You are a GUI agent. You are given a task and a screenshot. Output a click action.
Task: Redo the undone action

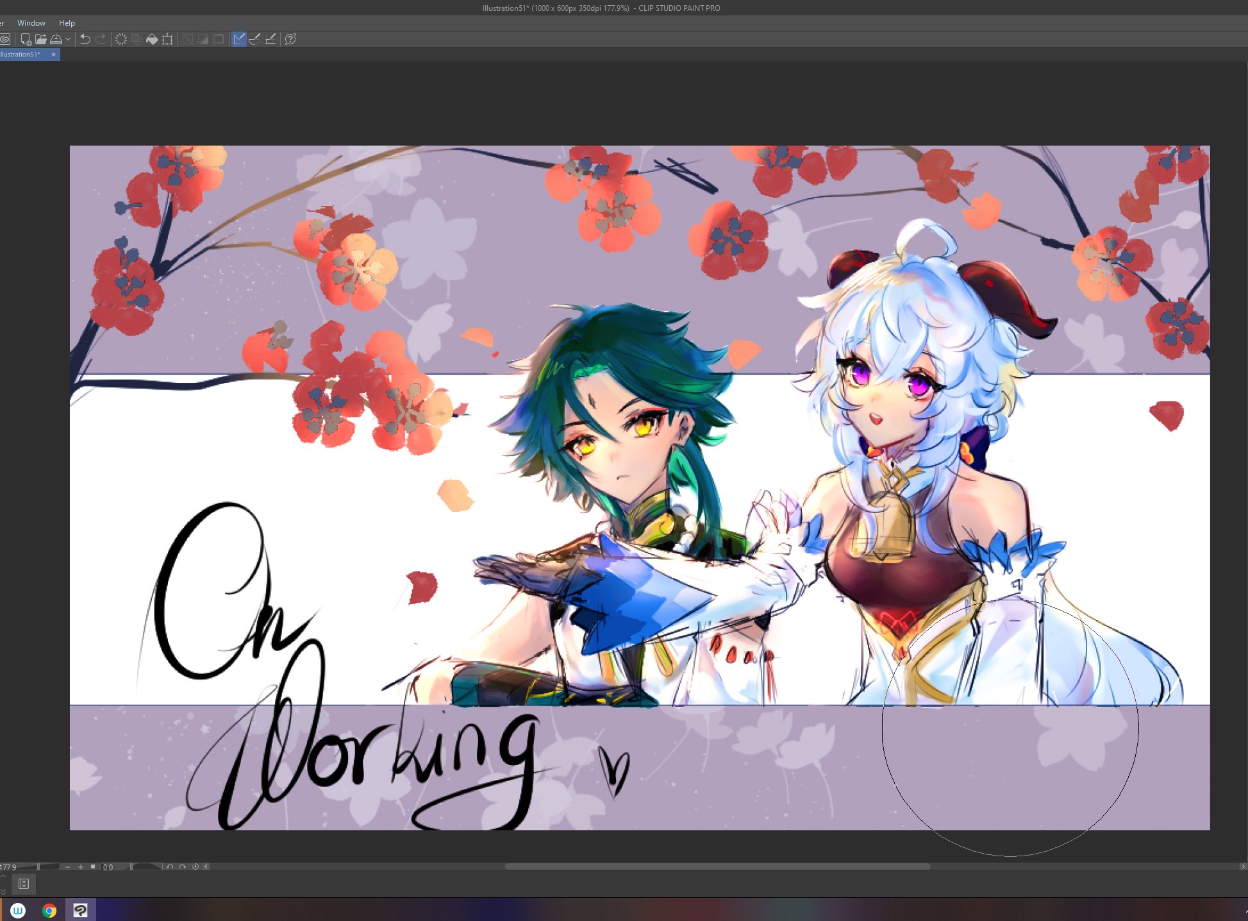[x=101, y=39]
